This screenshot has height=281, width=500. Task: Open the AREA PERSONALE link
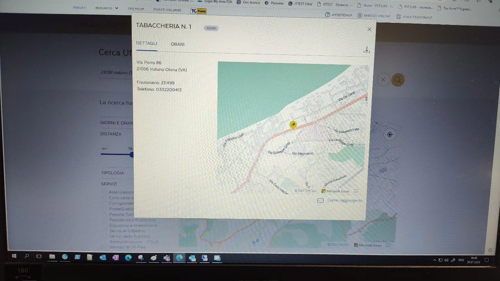pyautogui.click(x=414, y=17)
